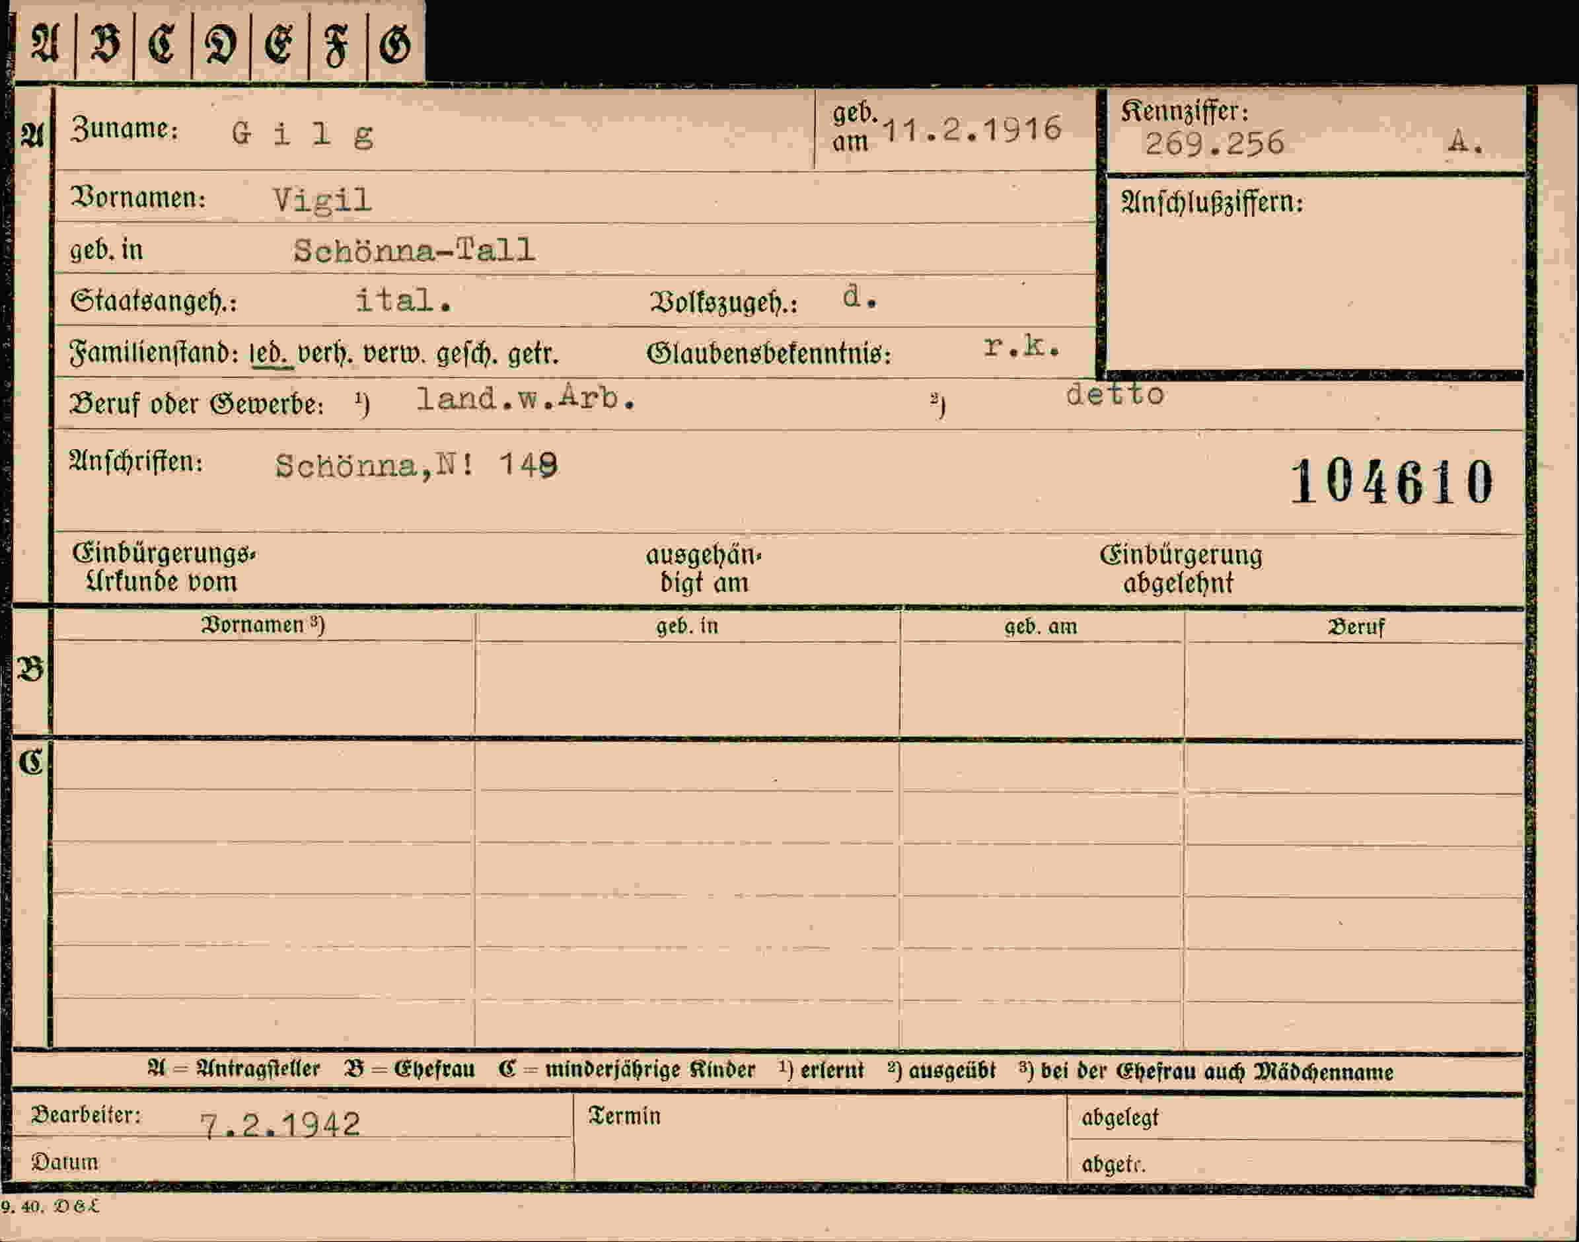
Task: Select index tab letter F at top
Action: pos(338,44)
